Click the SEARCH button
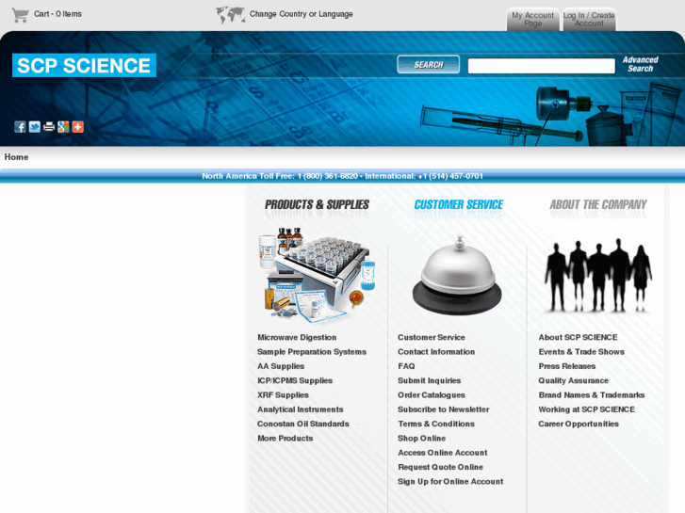The width and height of the screenshot is (685, 513). (x=428, y=65)
